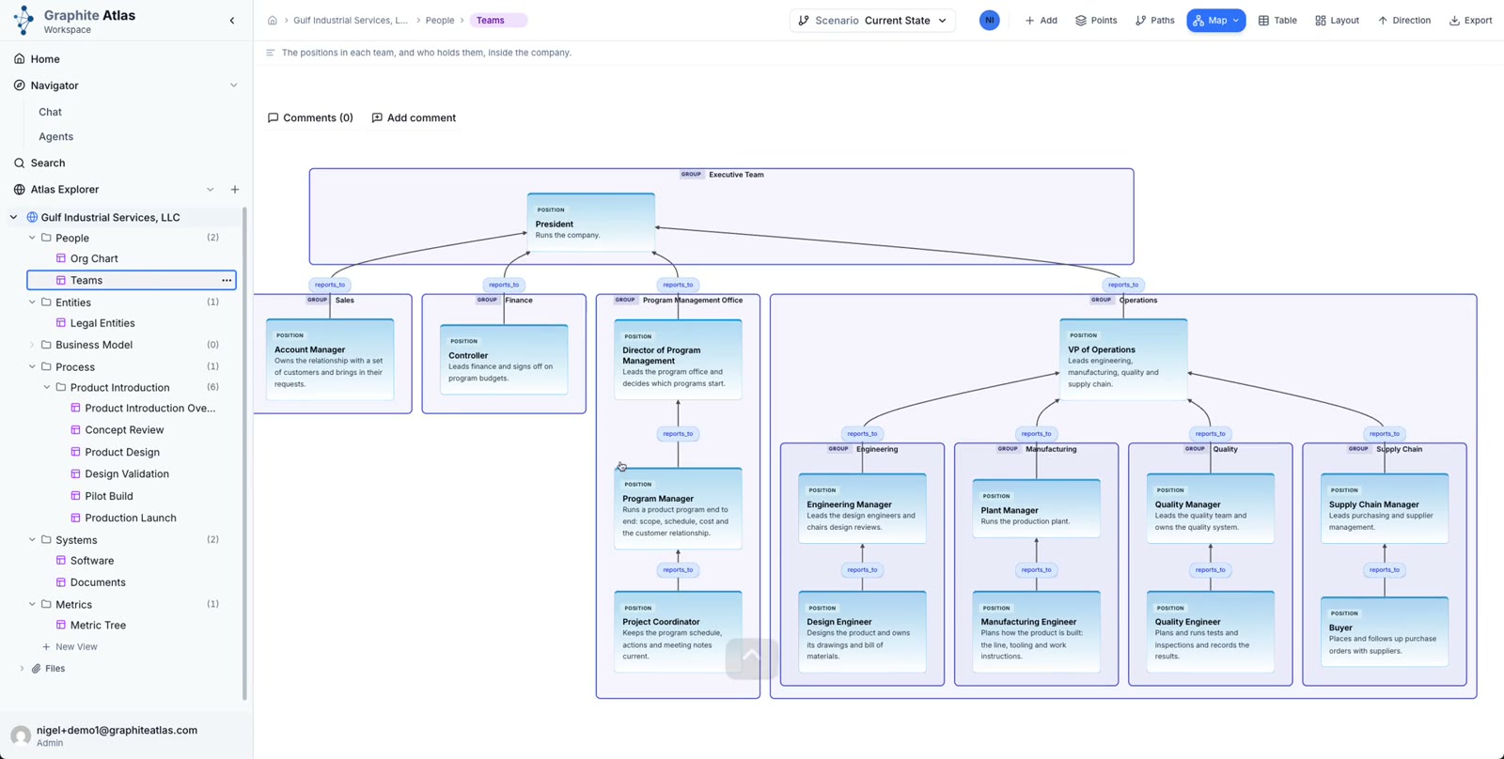Image resolution: width=1504 pixels, height=759 pixels.
Task: Collapse the Product Introduction folder
Action: tap(47, 387)
